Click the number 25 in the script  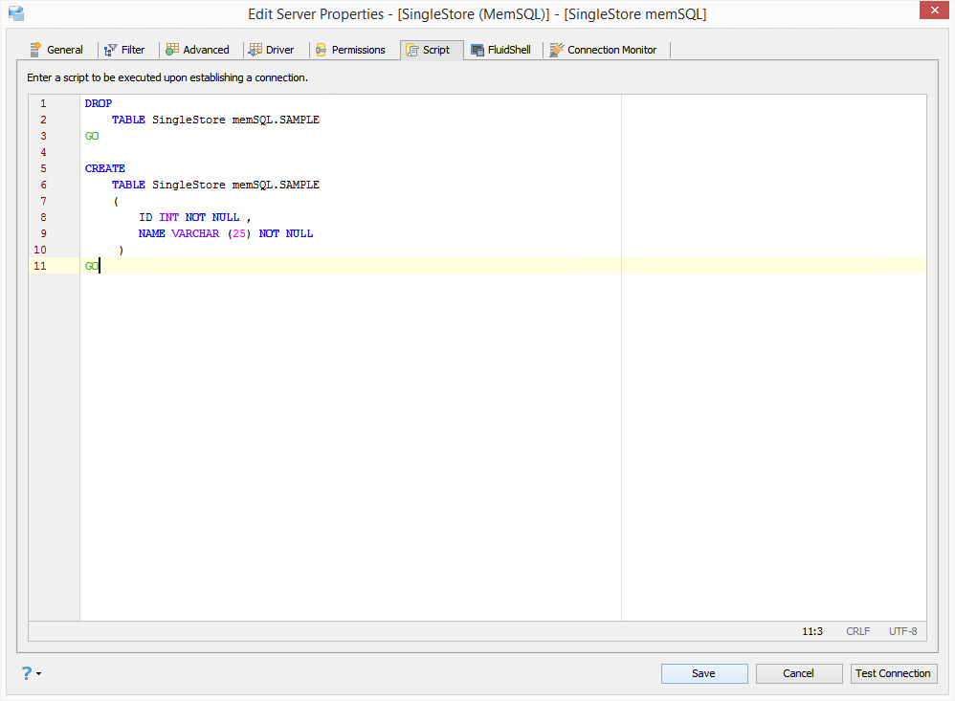[x=239, y=233]
